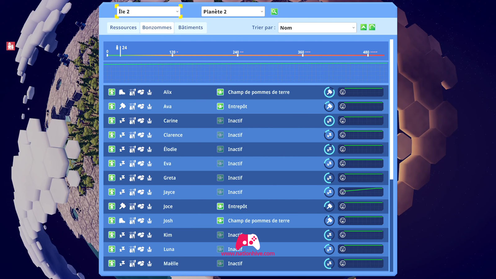
Task: Select the name Greta
Action: tap(170, 178)
